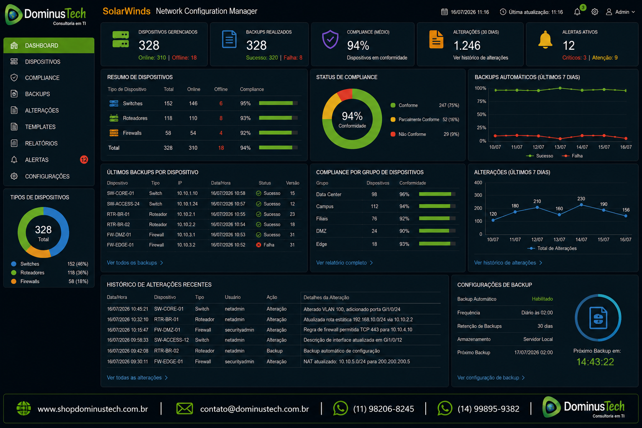Click the Admin user profile icon
This screenshot has height=428, width=642.
609,12
